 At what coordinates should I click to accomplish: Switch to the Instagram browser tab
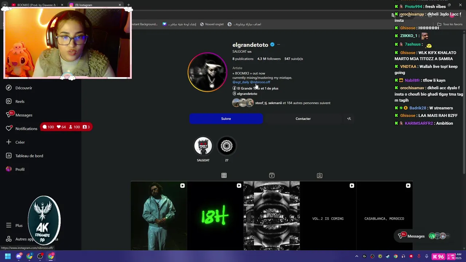95,5
